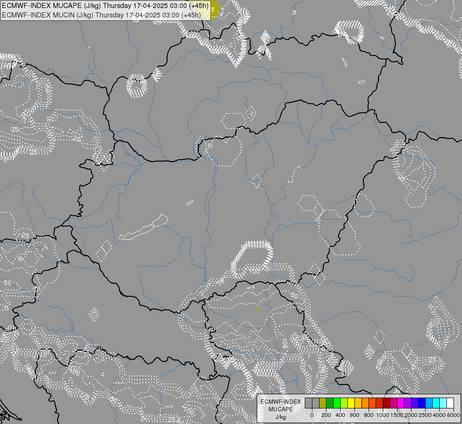This screenshot has height=424, width=462.
Task: Click the legend title 'ECMWF-INDEX'
Action: tap(281, 402)
